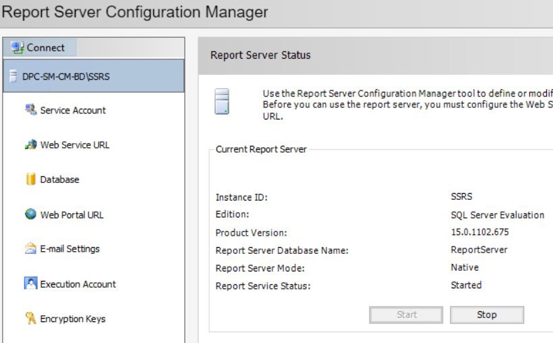The image size is (553, 343).
Task: Click the product version 15.0.1102.675
Action: [x=479, y=232]
